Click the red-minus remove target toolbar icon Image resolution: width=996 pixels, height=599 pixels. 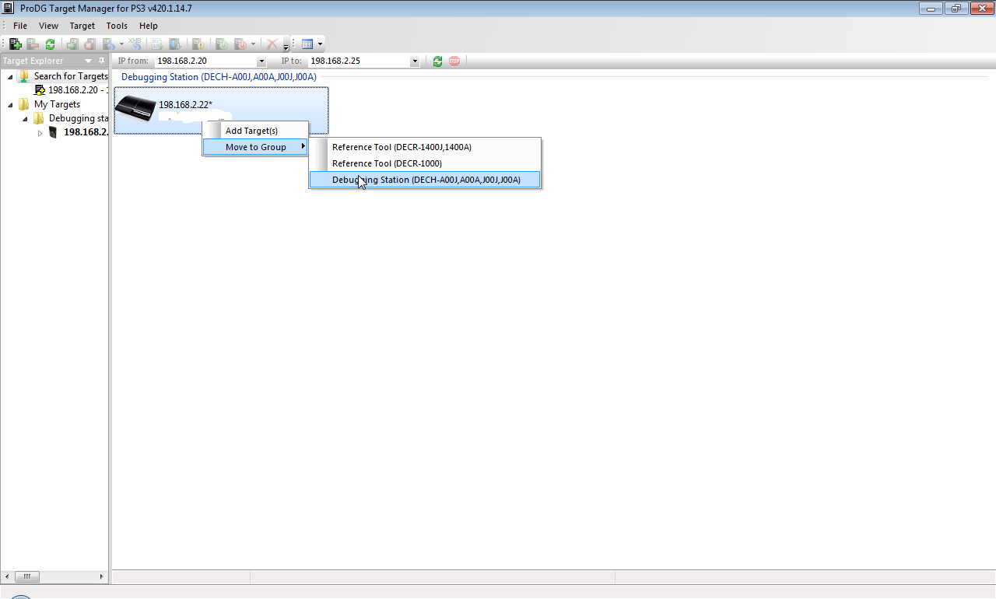coord(33,44)
